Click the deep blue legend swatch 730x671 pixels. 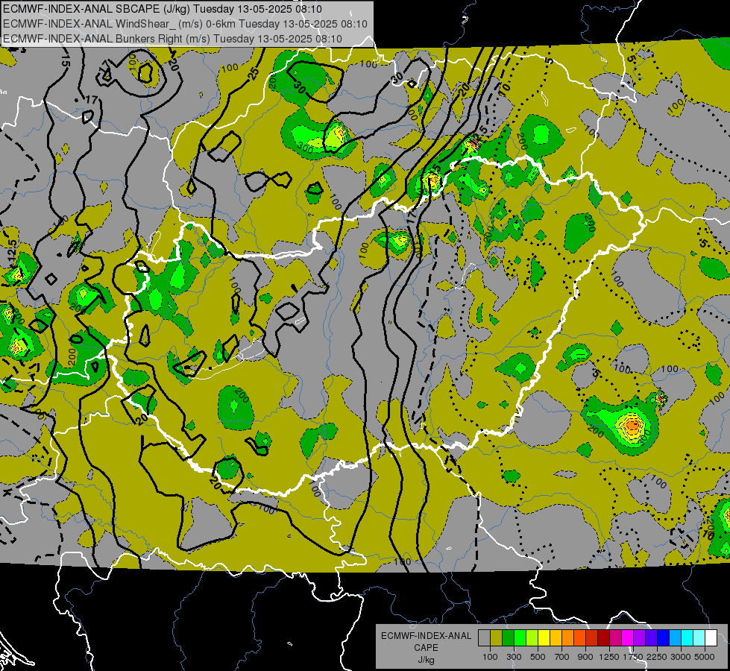pyautogui.click(x=663, y=637)
